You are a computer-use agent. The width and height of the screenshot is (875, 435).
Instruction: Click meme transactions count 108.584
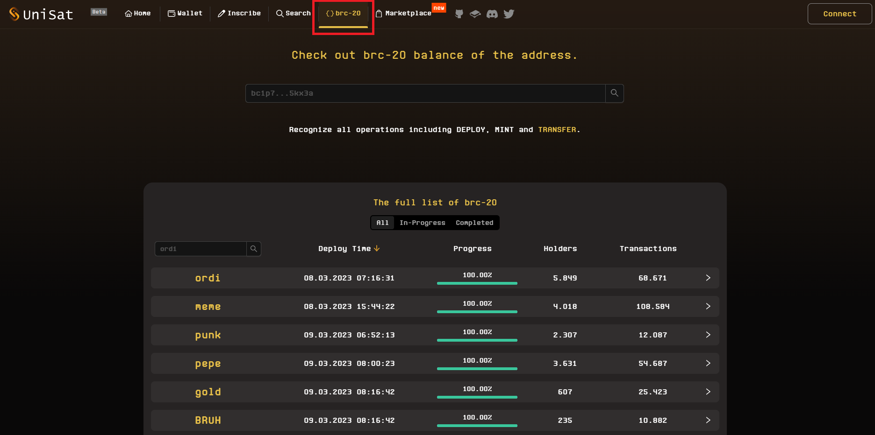click(x=653, y=307)
